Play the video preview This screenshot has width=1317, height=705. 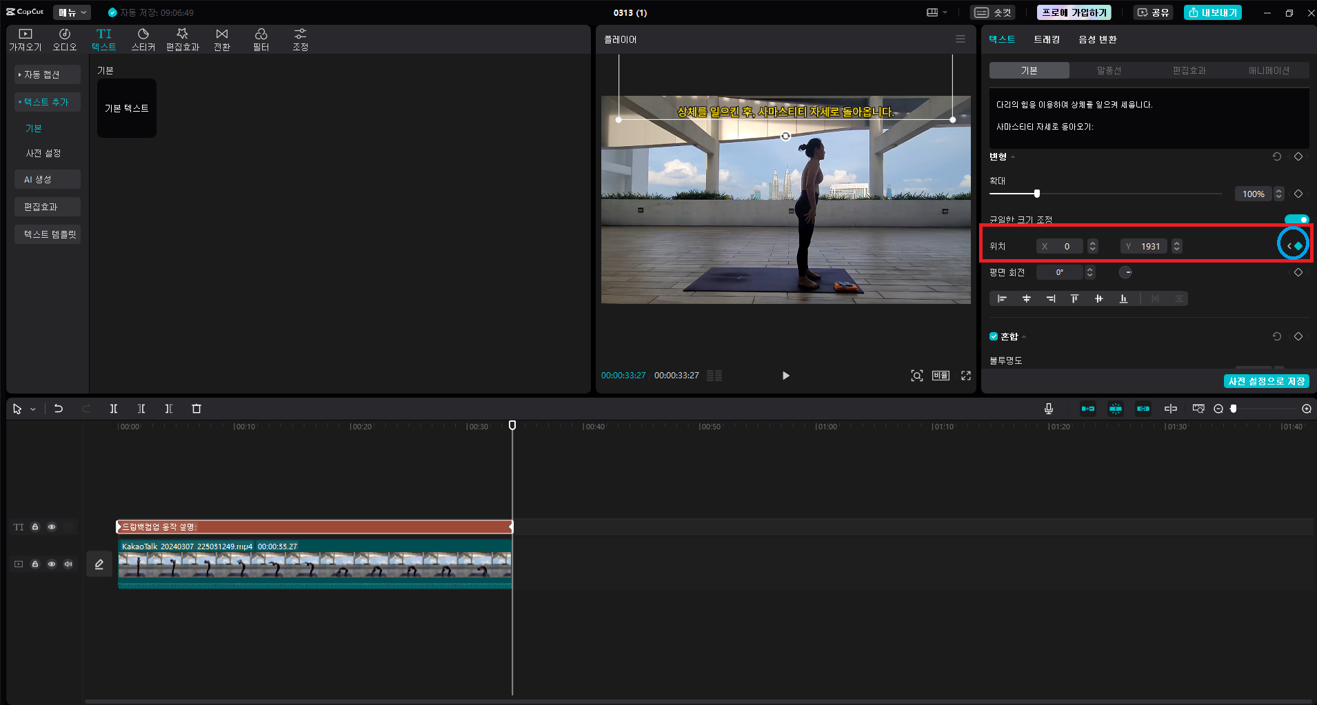(785, 376)
